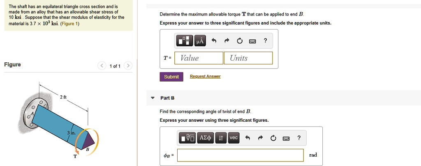This screenshot has height=166, width=421.
Task: Undo in the Part B toolbar
Action: coord(248,138)
